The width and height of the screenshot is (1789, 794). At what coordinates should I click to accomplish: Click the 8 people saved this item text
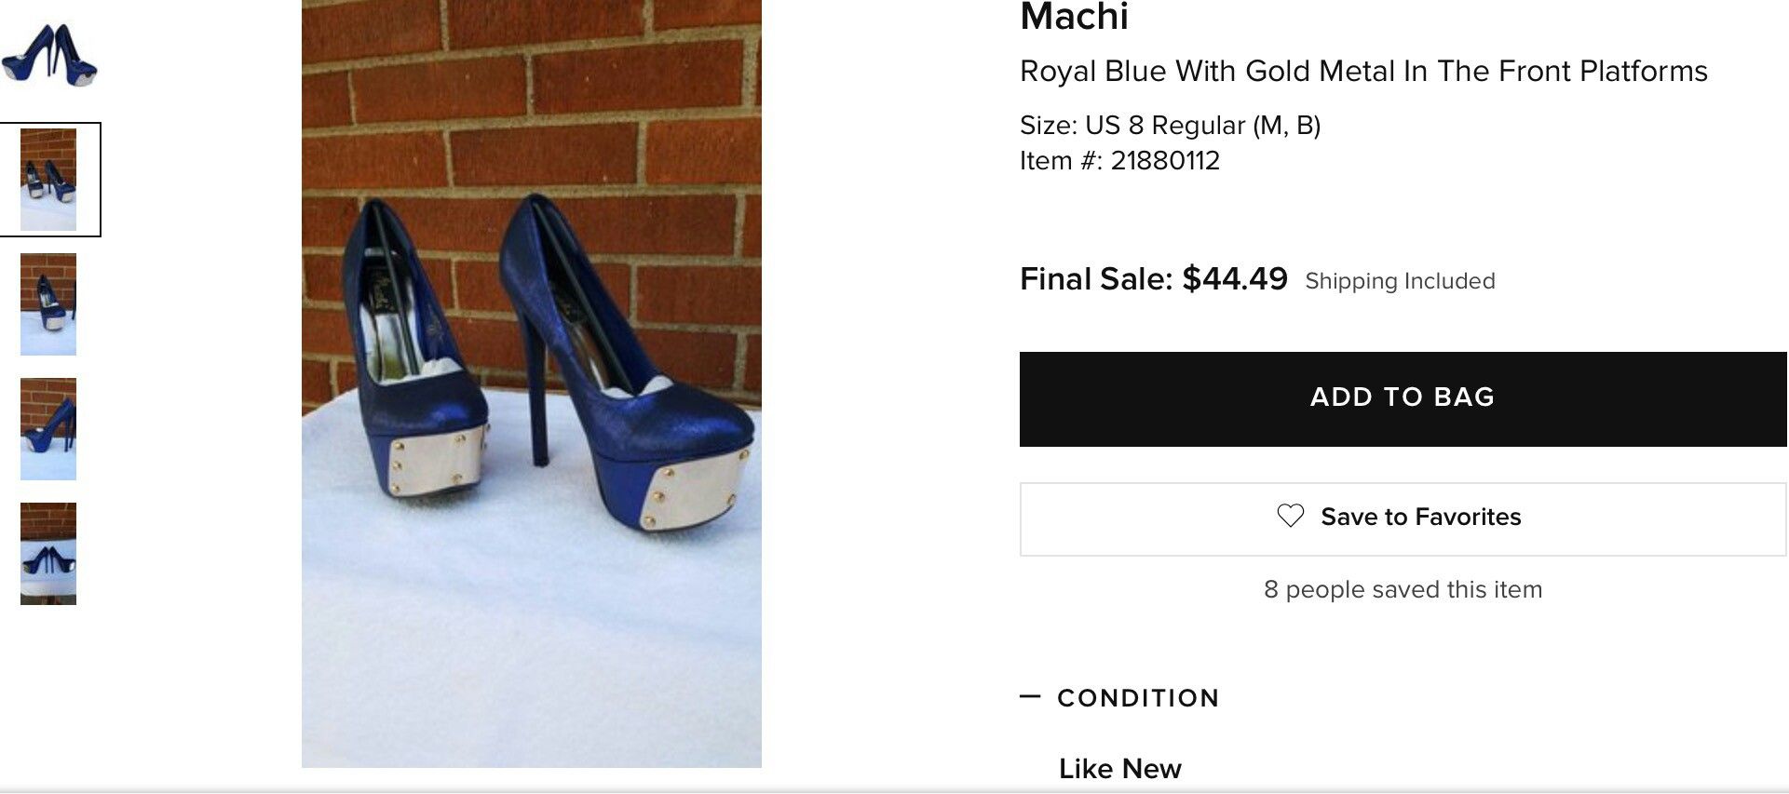tap(1403, 589)
